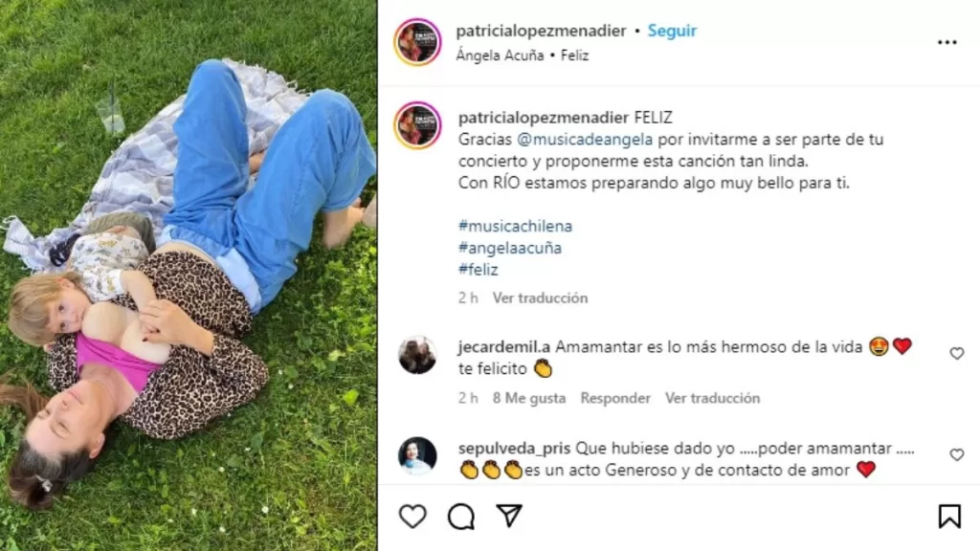Screen dimensions: 980x551
Task: Like jecardemil.a's comment heart
Action: (x=957, y=354)
